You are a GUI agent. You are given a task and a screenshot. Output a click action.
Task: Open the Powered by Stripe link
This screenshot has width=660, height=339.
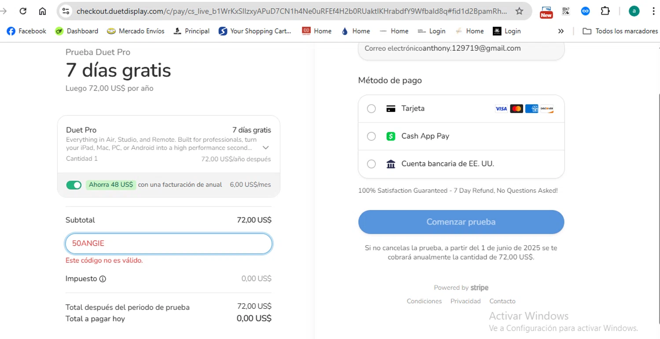(x=461, y=287)
